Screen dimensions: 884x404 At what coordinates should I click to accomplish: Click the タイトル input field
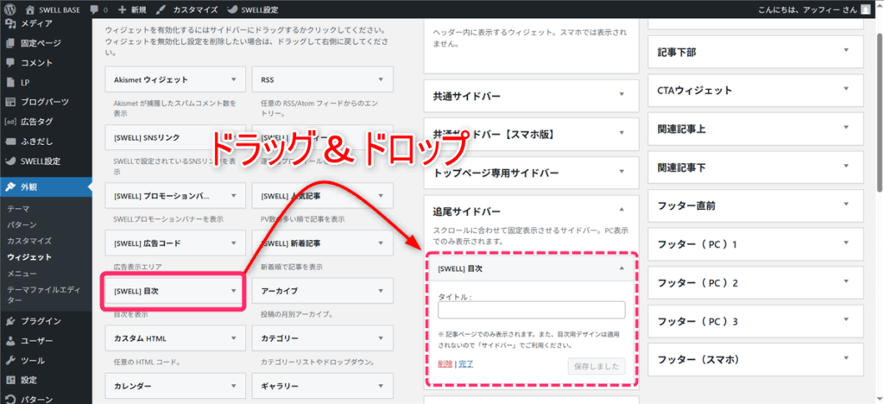tap(532, 310)
